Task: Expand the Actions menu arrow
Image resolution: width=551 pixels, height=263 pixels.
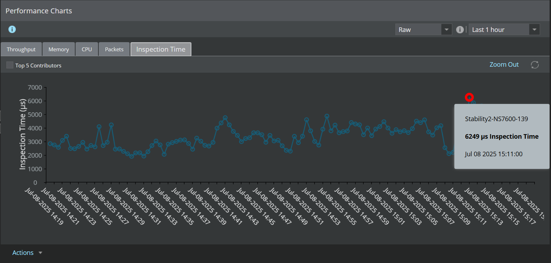Action: click(40, 253)
